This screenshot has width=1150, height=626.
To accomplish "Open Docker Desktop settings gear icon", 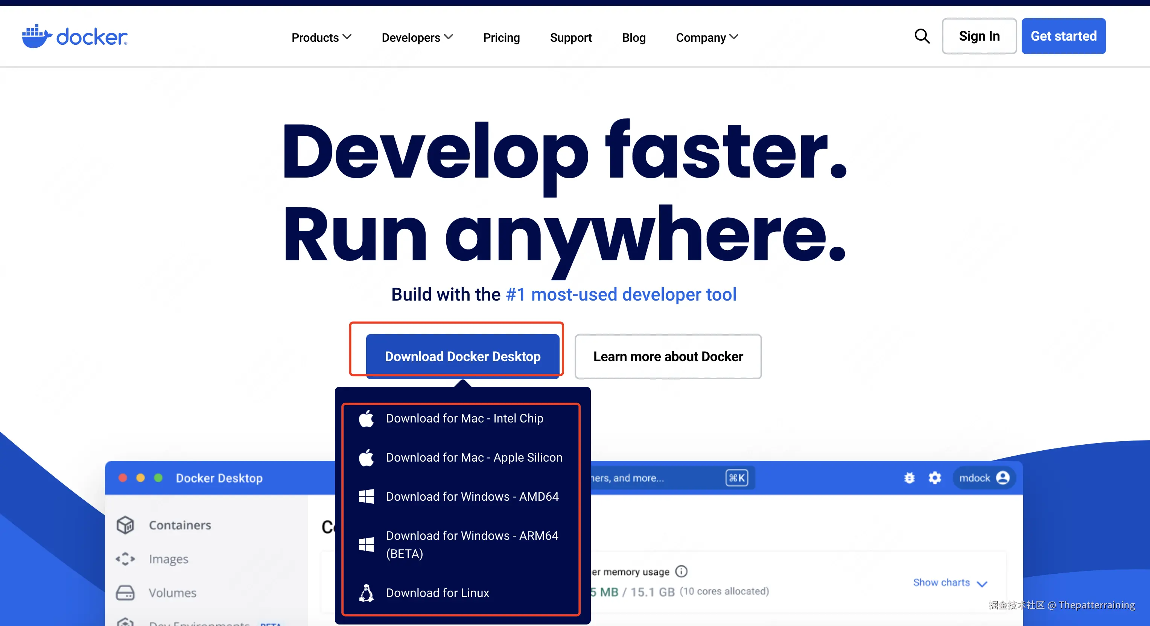I will 935,478.
